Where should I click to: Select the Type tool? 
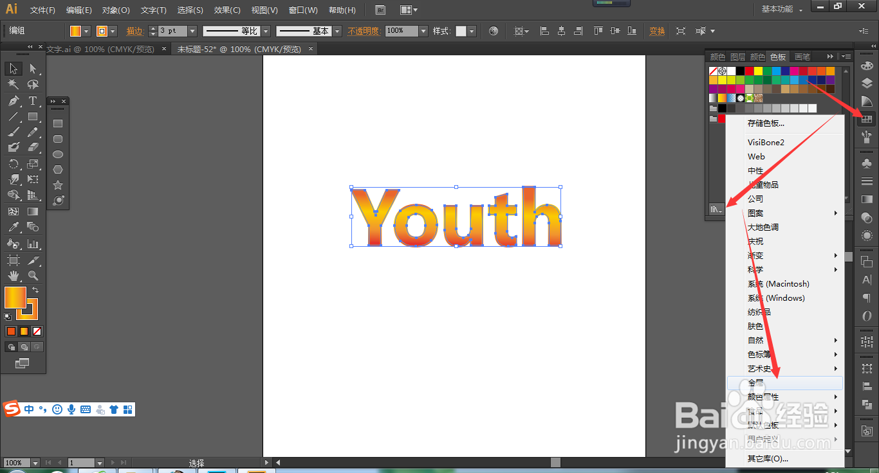(x=33, y=101)
